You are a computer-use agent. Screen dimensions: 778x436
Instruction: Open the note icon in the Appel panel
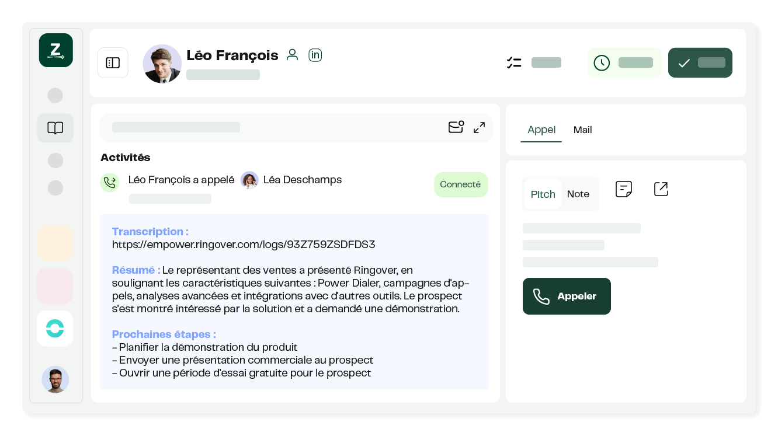[624, 189]
